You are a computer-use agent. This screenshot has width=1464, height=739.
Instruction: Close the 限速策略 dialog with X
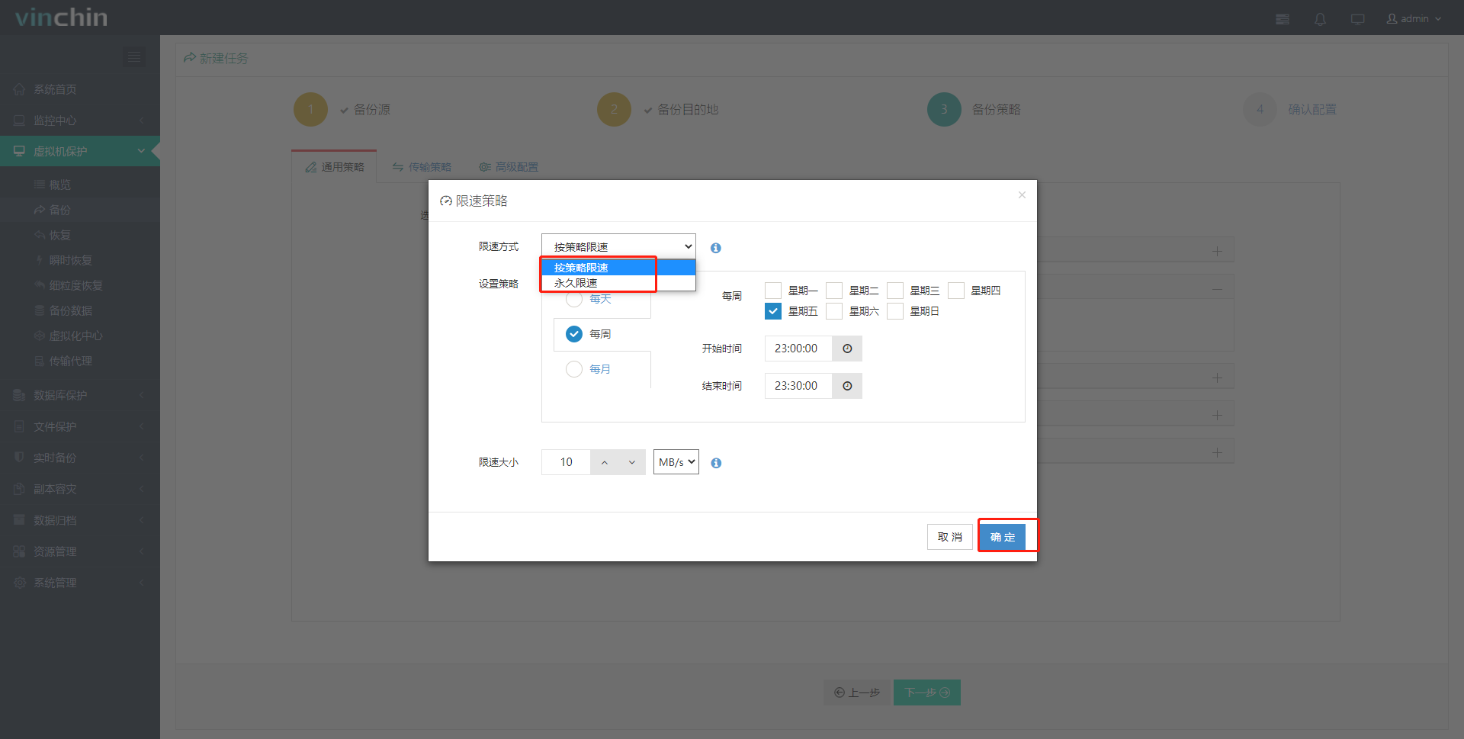point(1022,195)
